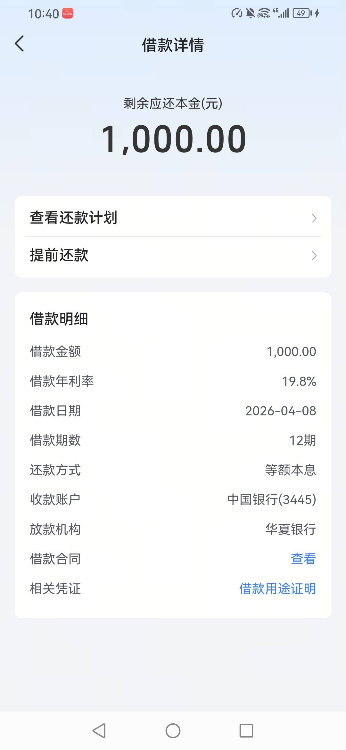Tap 查看 link for 借款合同
Viewport: 346px width, 750px height.
point(303,559)
